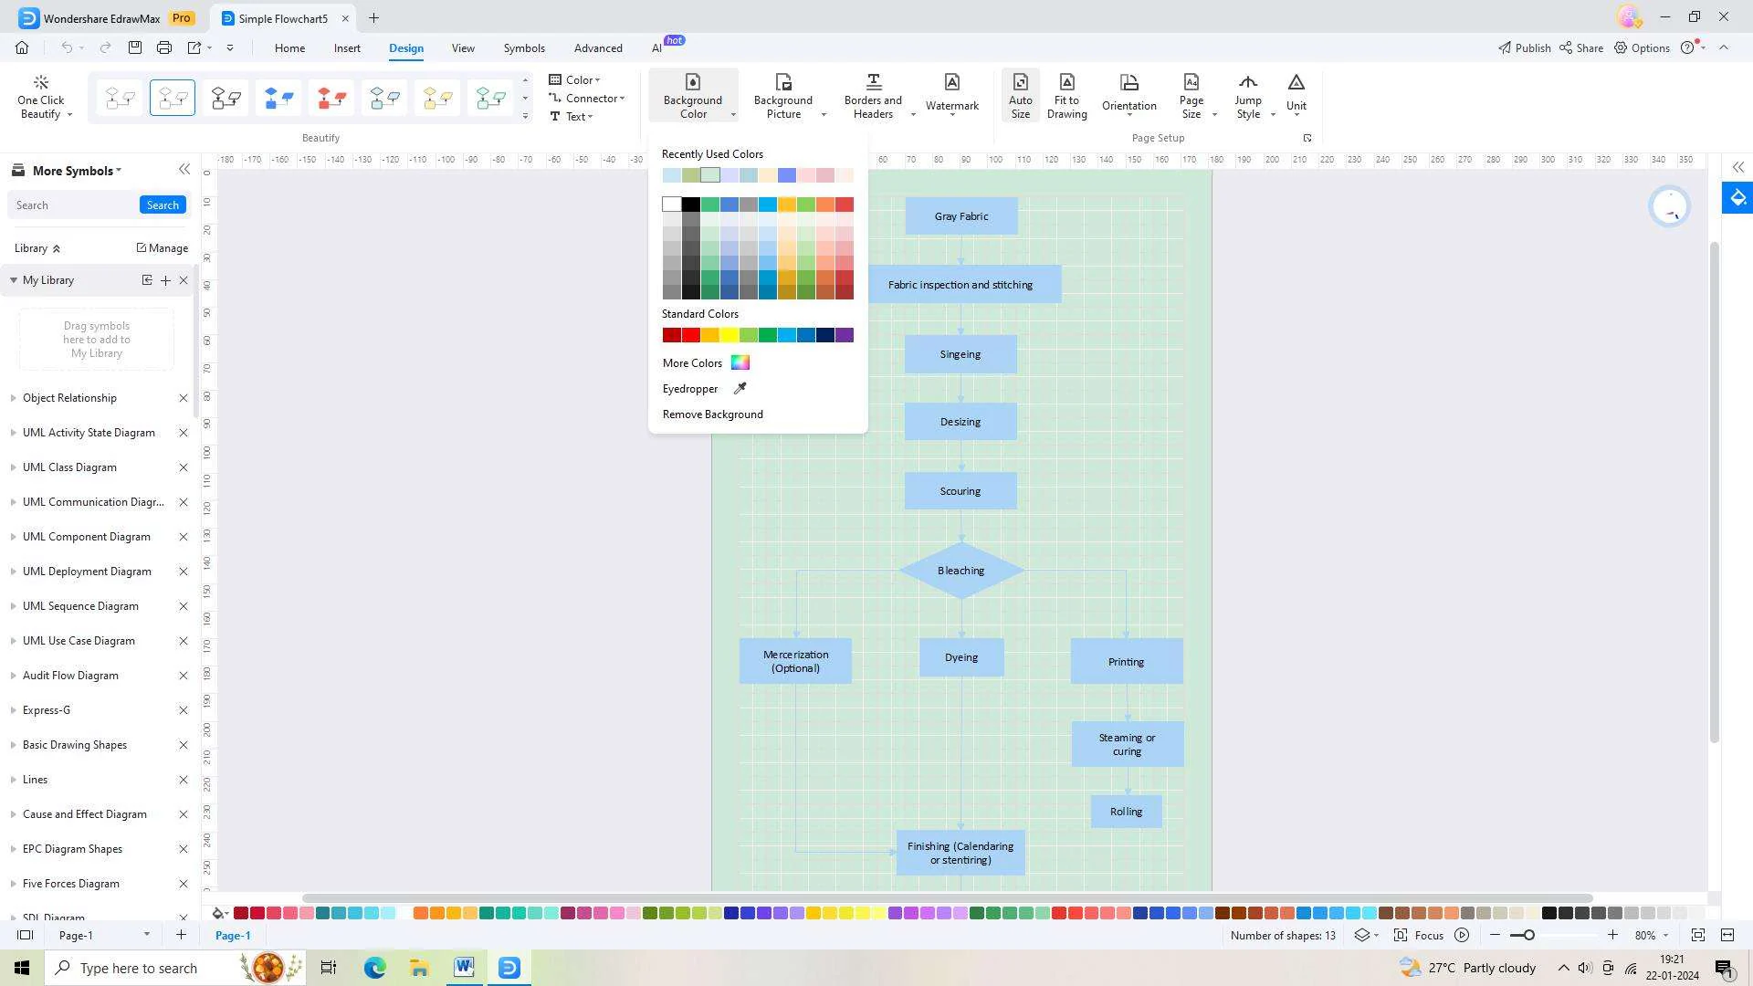Click the Design ribbon tab
This screenshot has width=1753, height=986.
(405, 48)
